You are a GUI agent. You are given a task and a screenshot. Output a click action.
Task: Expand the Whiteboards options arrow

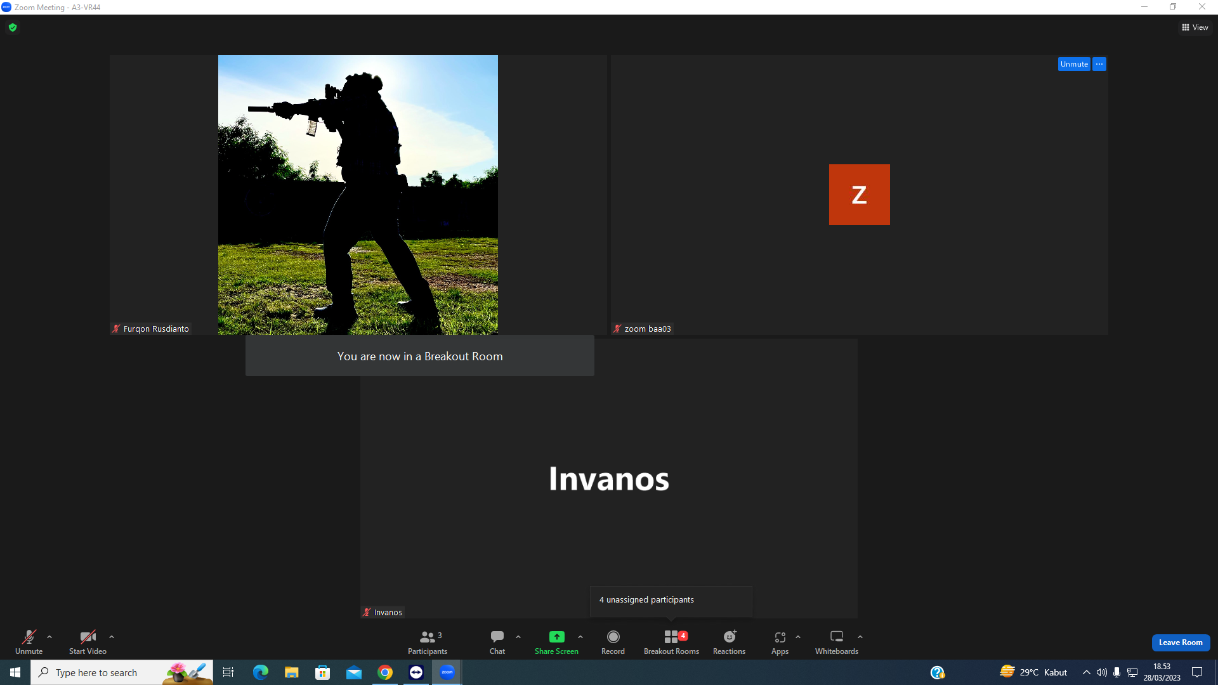860,637
